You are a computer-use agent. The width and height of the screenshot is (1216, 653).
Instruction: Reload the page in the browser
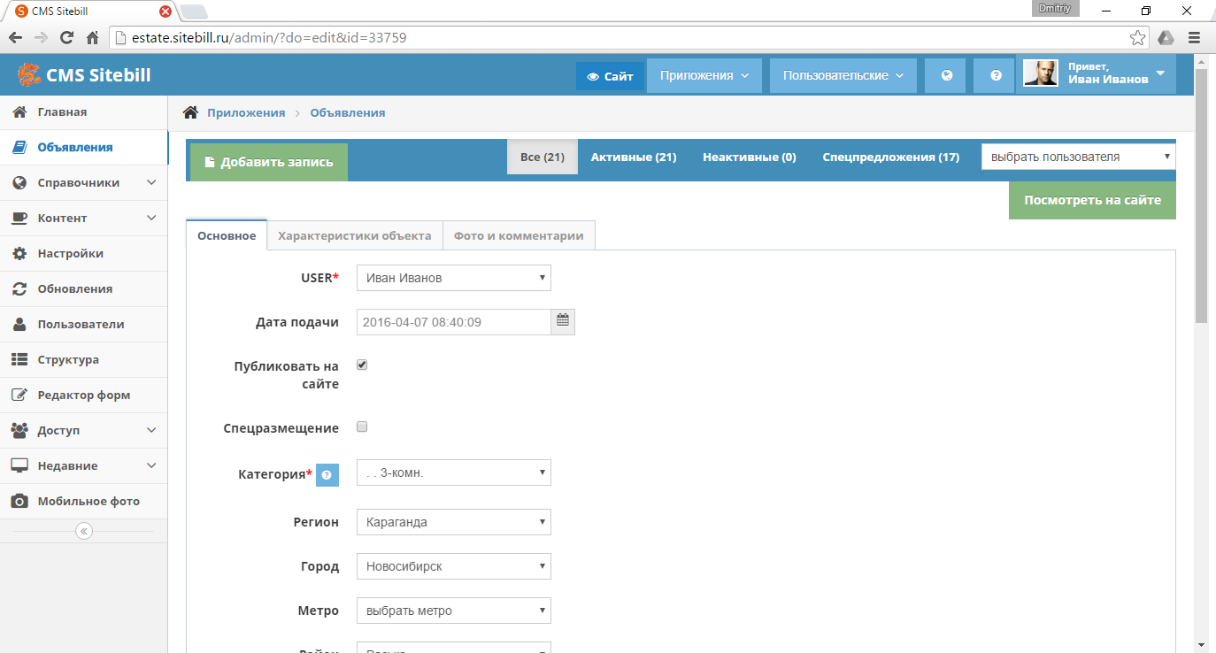coord(66,38)
